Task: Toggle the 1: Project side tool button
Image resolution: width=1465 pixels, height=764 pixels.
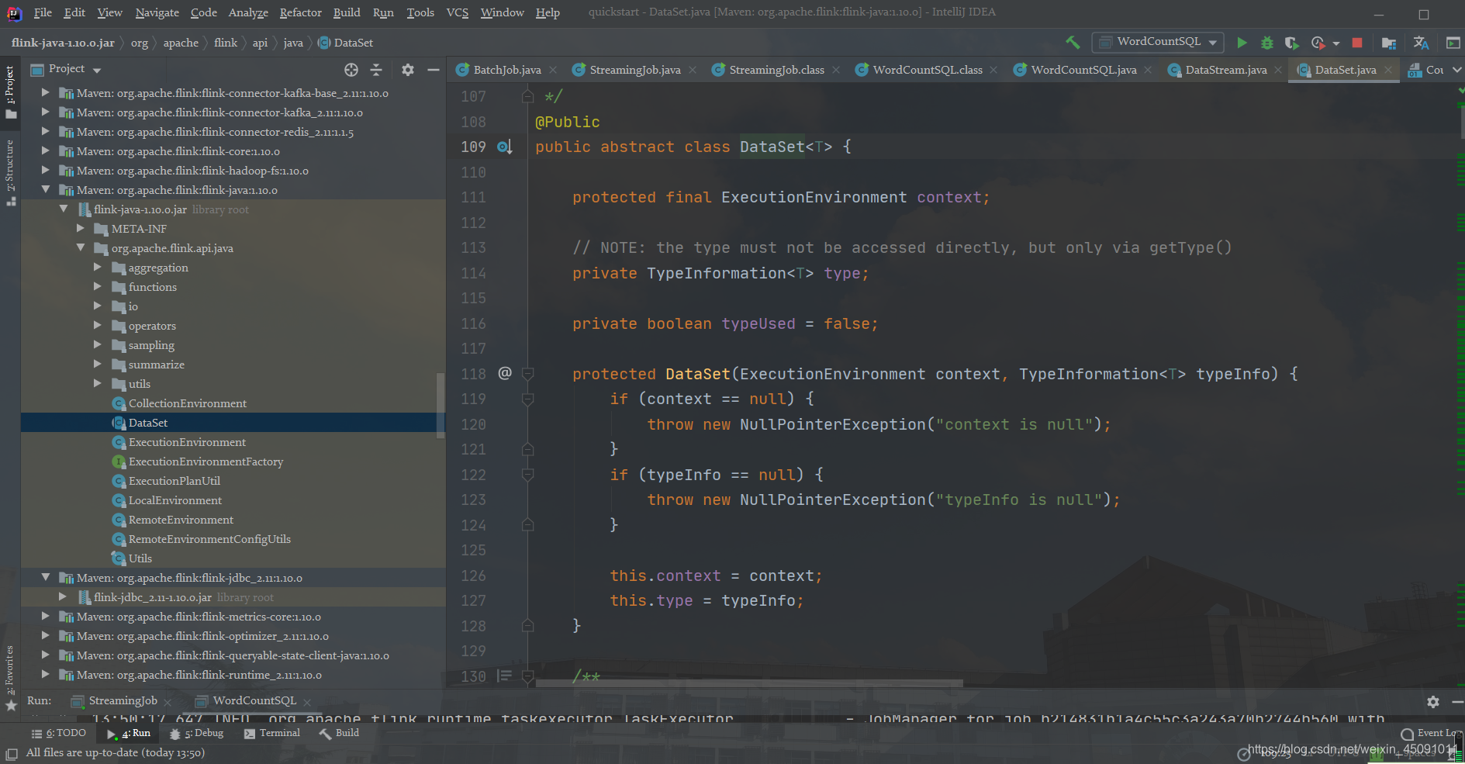Action: click(x=10, y=92)
